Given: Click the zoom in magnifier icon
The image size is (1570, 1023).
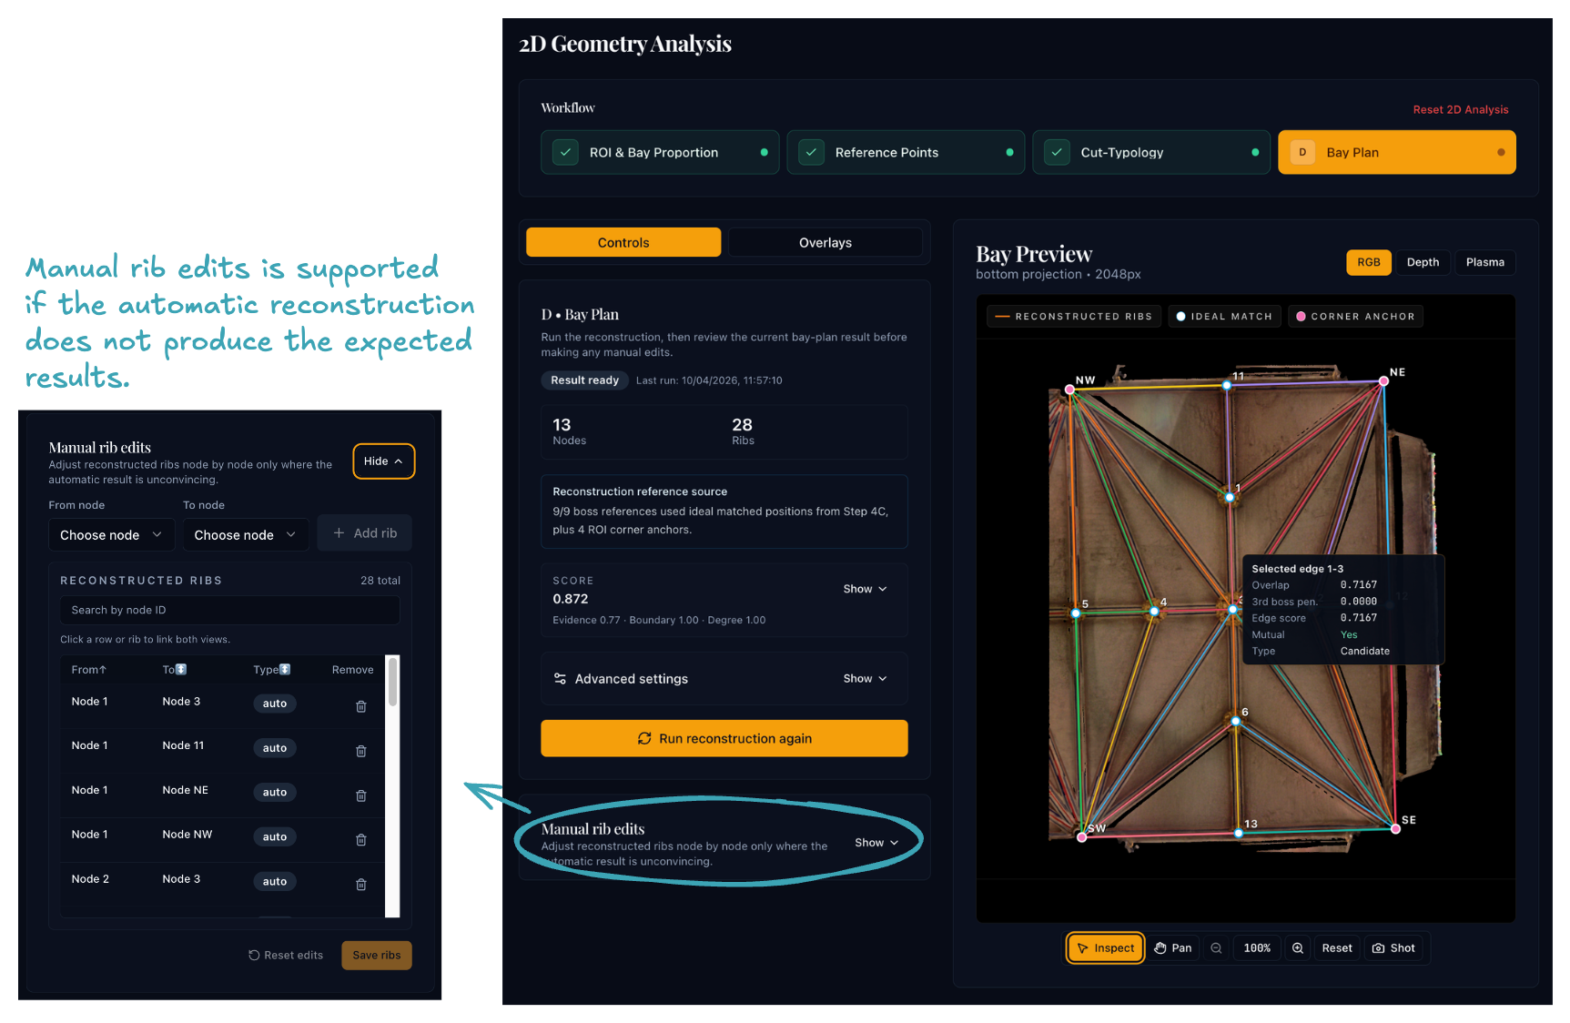Looking at the screenshot, I should [1298, 948].
